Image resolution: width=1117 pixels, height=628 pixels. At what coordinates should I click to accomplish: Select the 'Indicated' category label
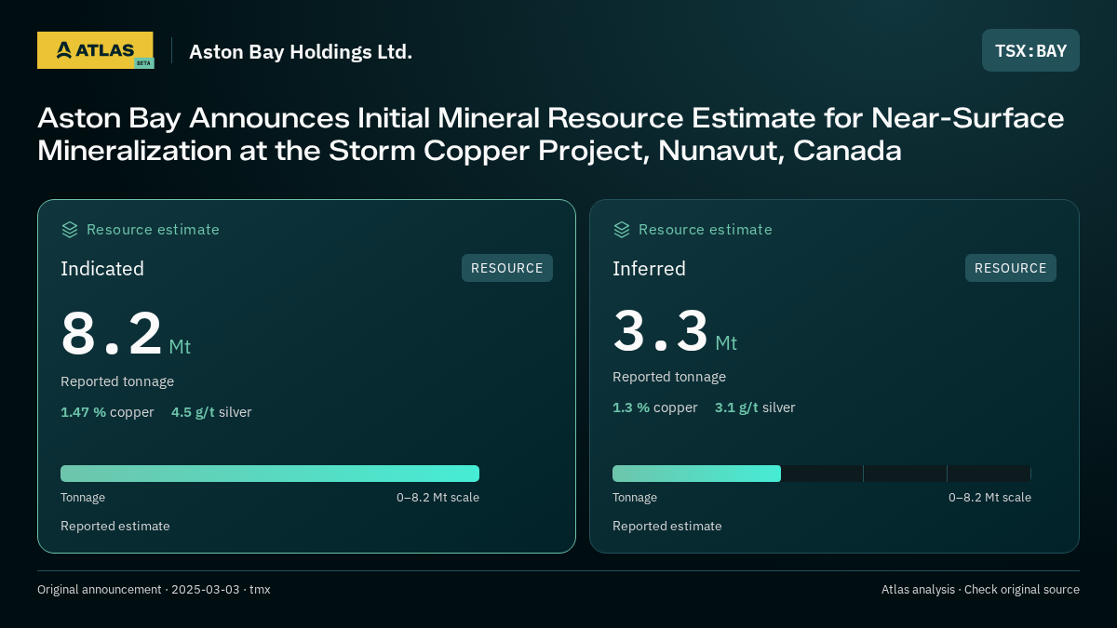[x=102, y=269]
